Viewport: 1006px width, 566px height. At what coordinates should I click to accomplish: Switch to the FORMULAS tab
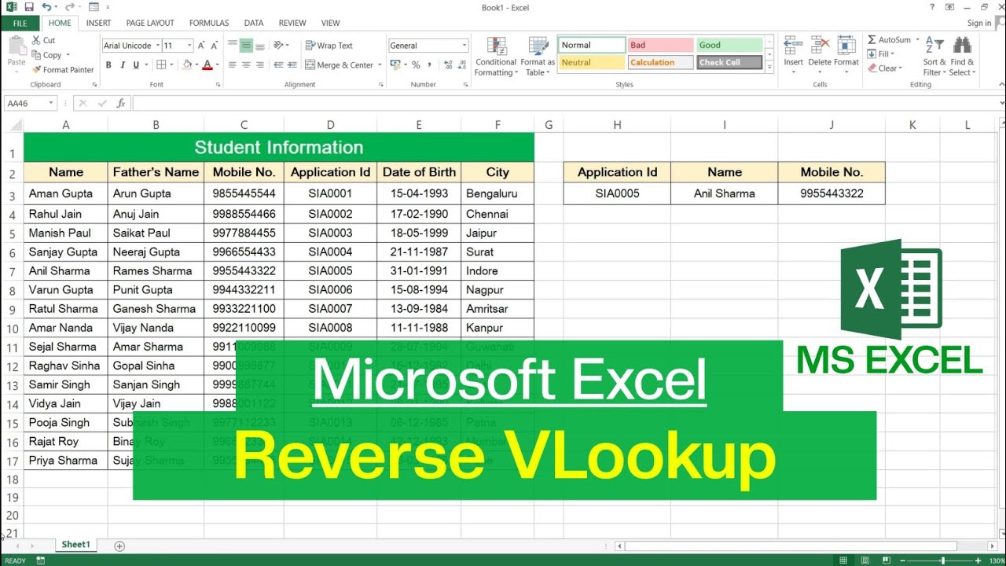click(x=209, y=24)
